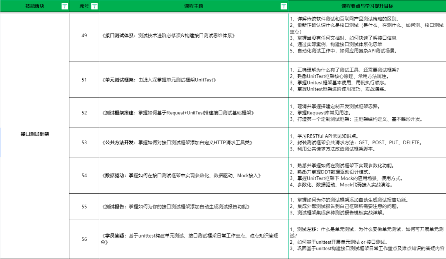This screenshot has width=446, height=259.
Task: Select the 单元测试框架 course topic cell
Action: (194, 80)
